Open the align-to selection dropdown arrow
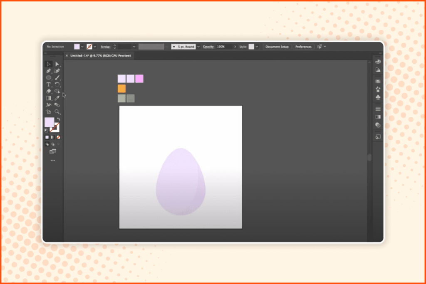The image size is (426, 284). 324,47
